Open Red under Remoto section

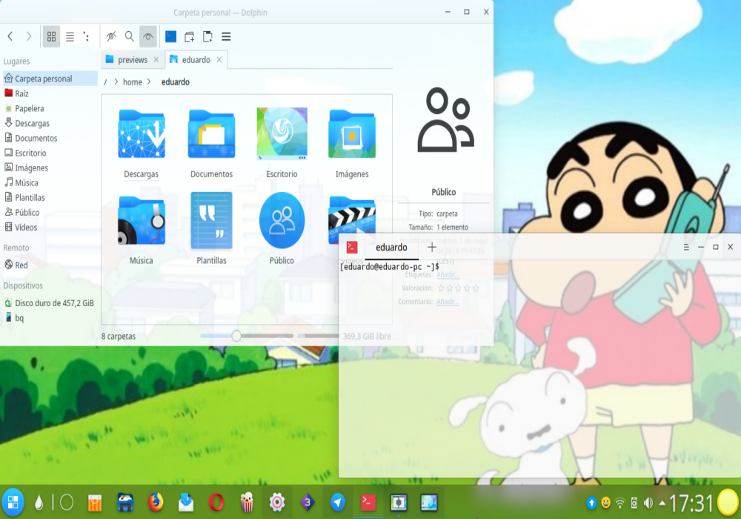(50, 265)
